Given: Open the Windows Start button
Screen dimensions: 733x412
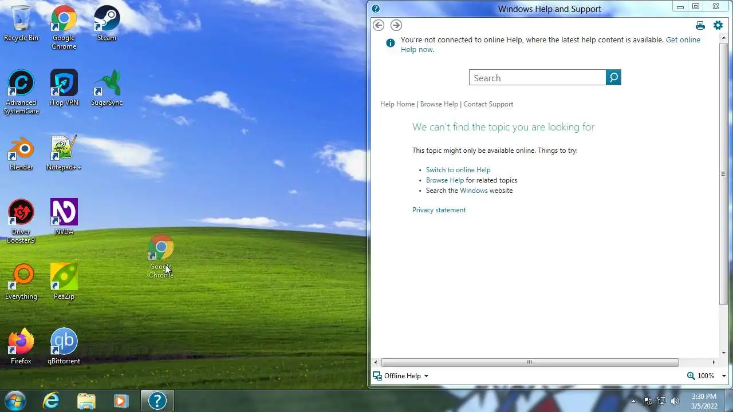Looking at the screenshot, I should (x=15, y=400).
